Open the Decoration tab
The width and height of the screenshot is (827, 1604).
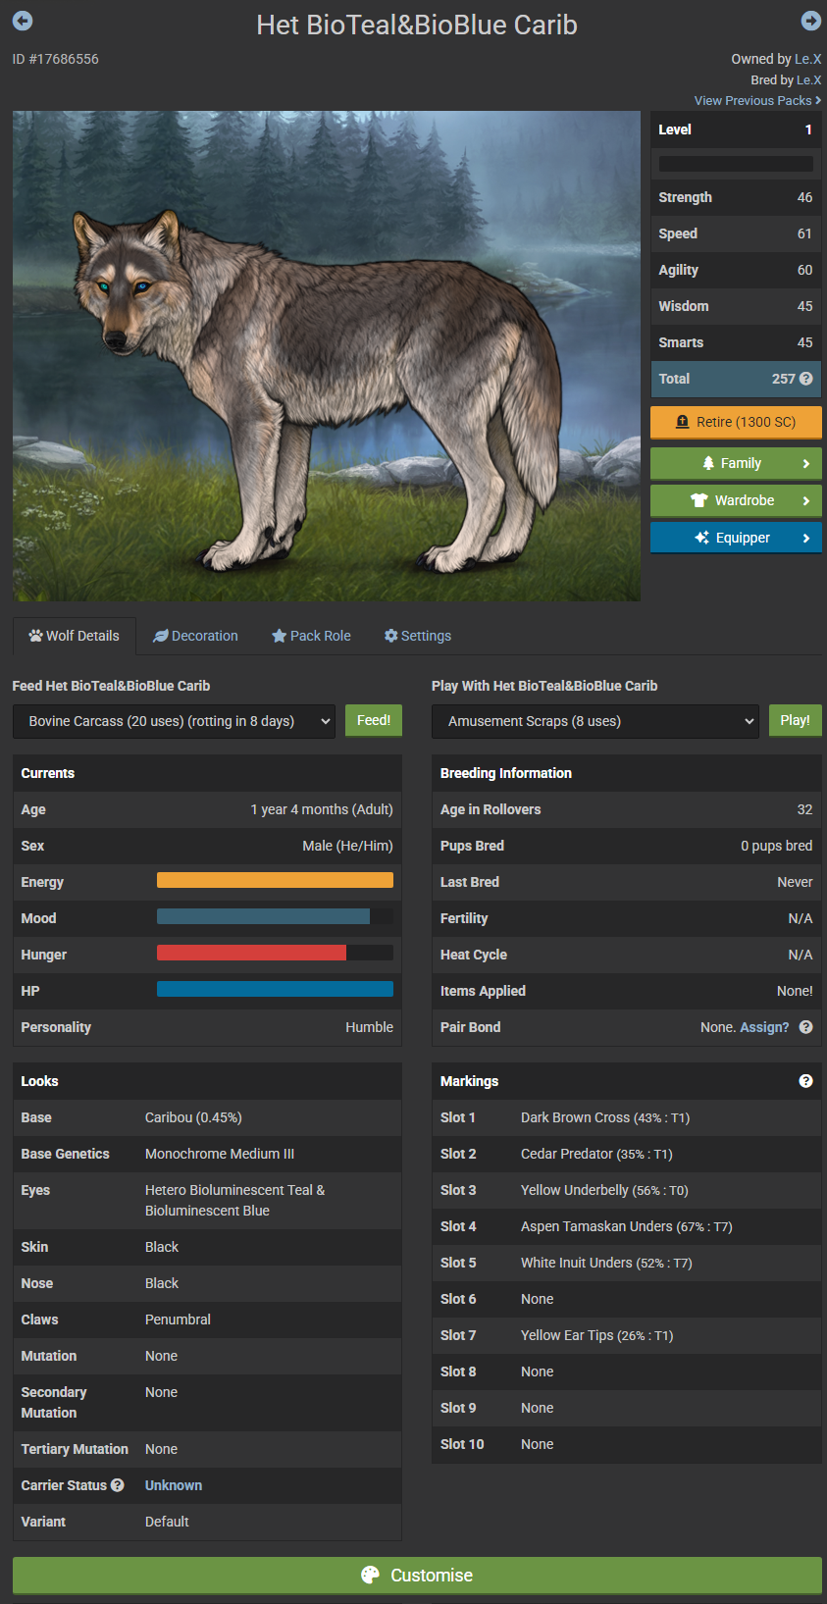coord(195,636)
